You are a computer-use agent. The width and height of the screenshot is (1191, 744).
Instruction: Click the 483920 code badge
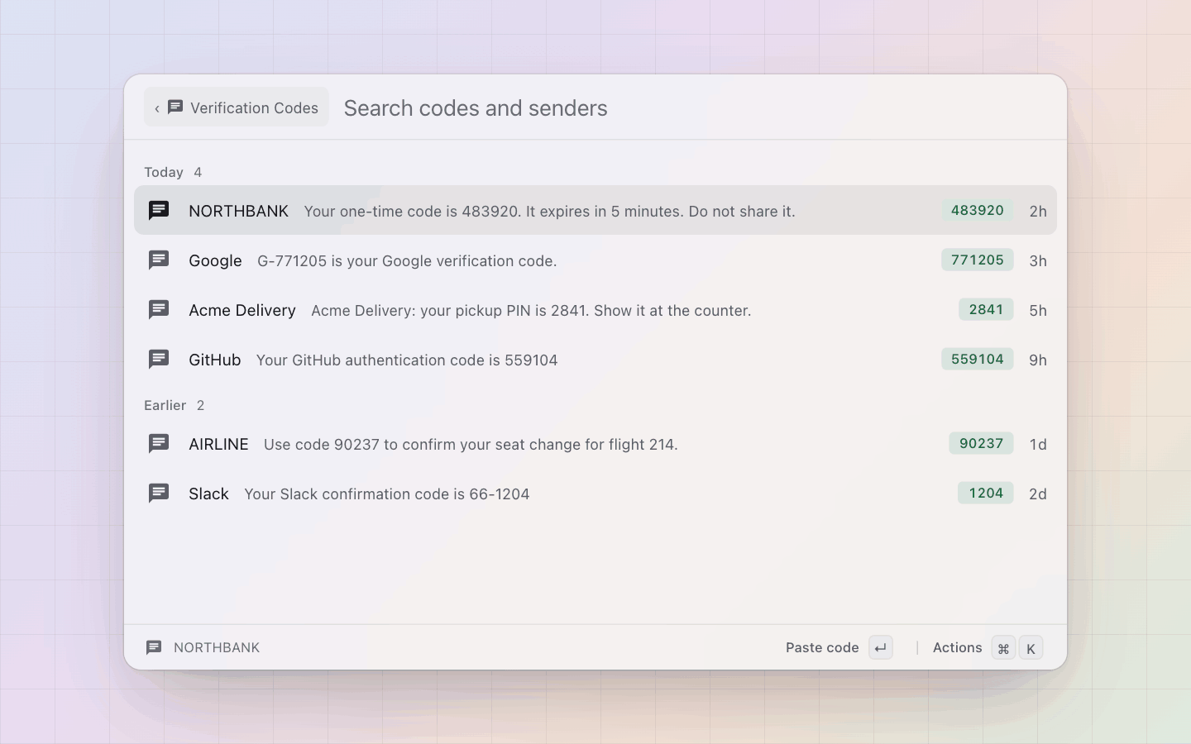pyautogui.click(x=978, y=210)
